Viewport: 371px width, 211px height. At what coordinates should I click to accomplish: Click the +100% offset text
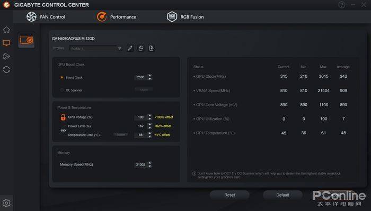point(164,117)
